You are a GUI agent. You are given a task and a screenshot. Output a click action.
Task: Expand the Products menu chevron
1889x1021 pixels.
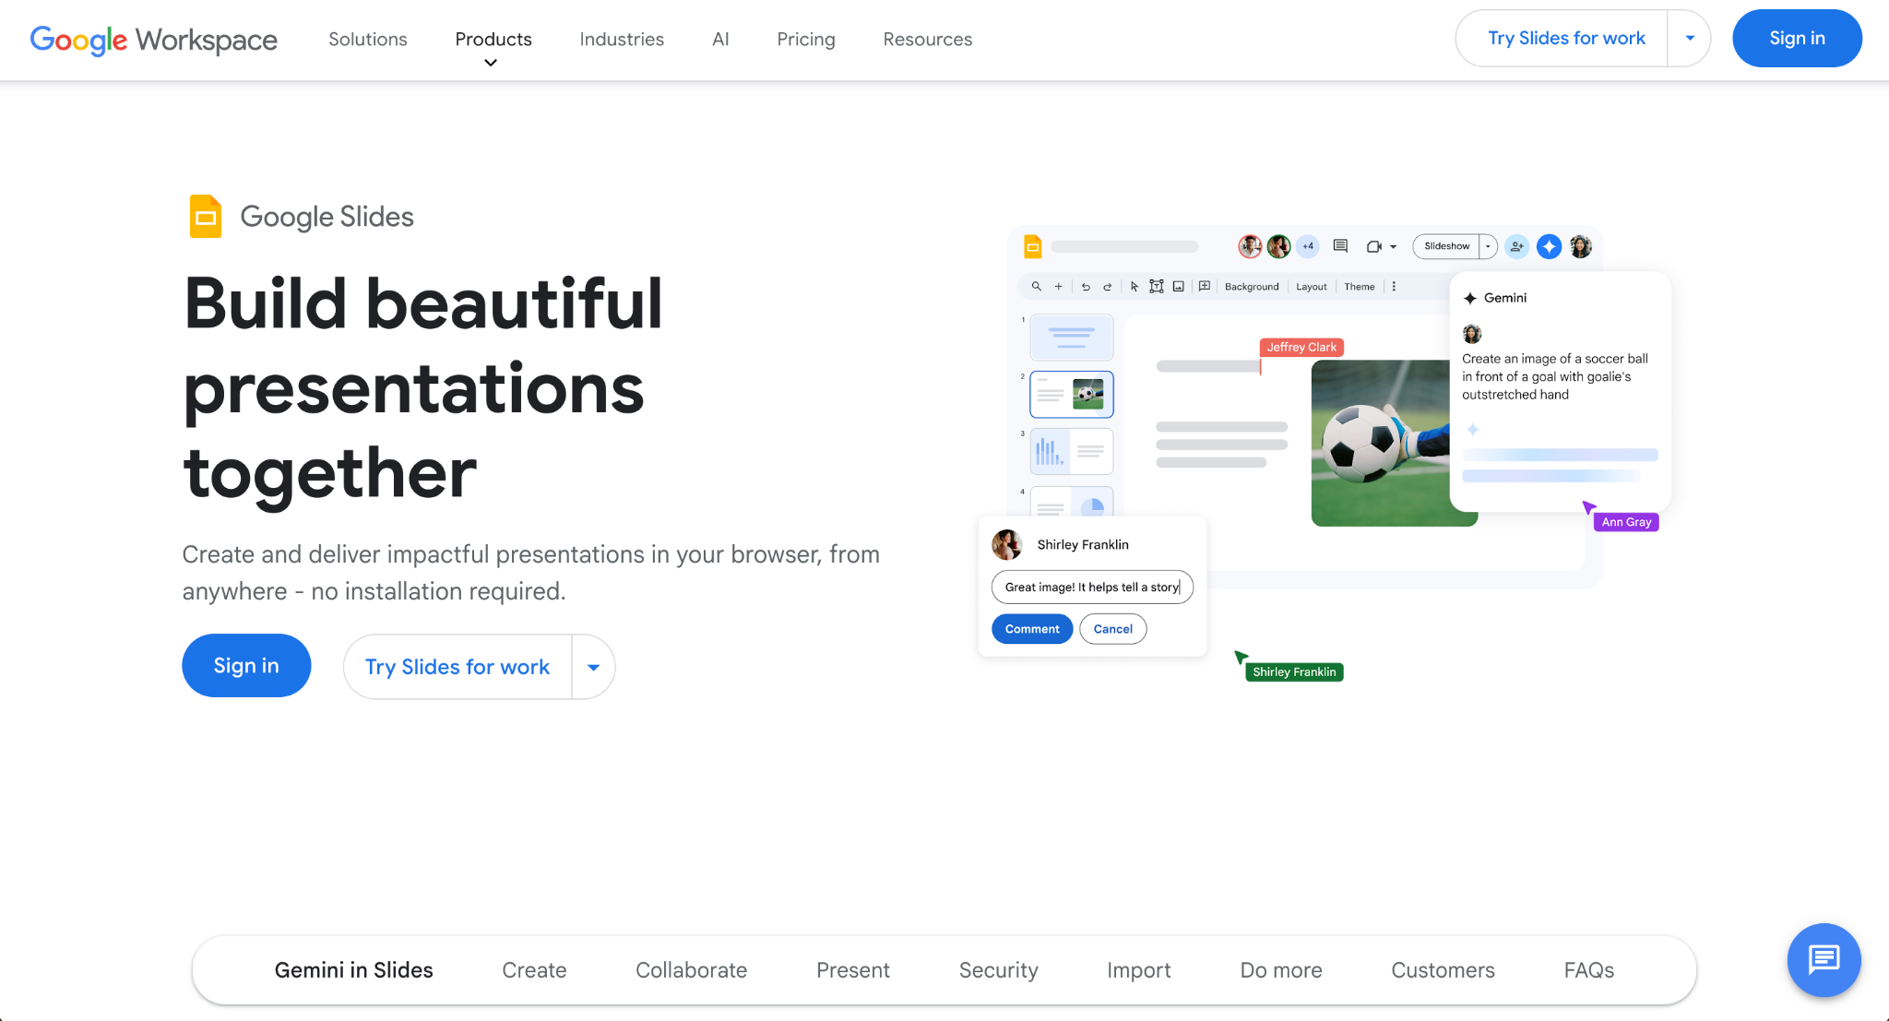(x=491, y=63)
